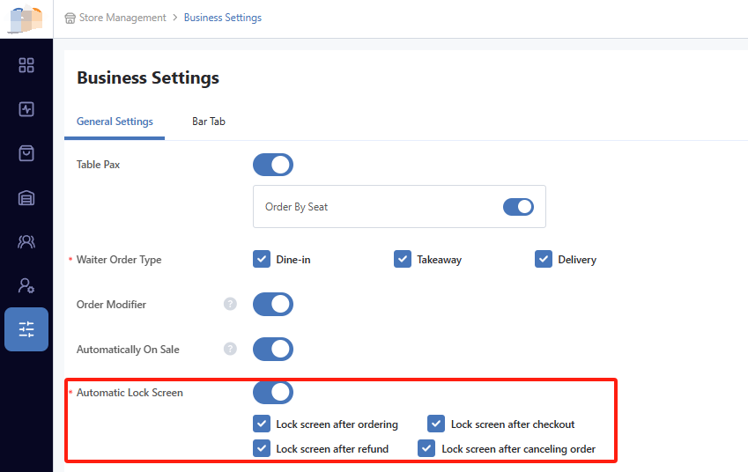The image size is (748, 472).
Task: Show help for Automatically On Sale
Action: (x=230, y=349)
